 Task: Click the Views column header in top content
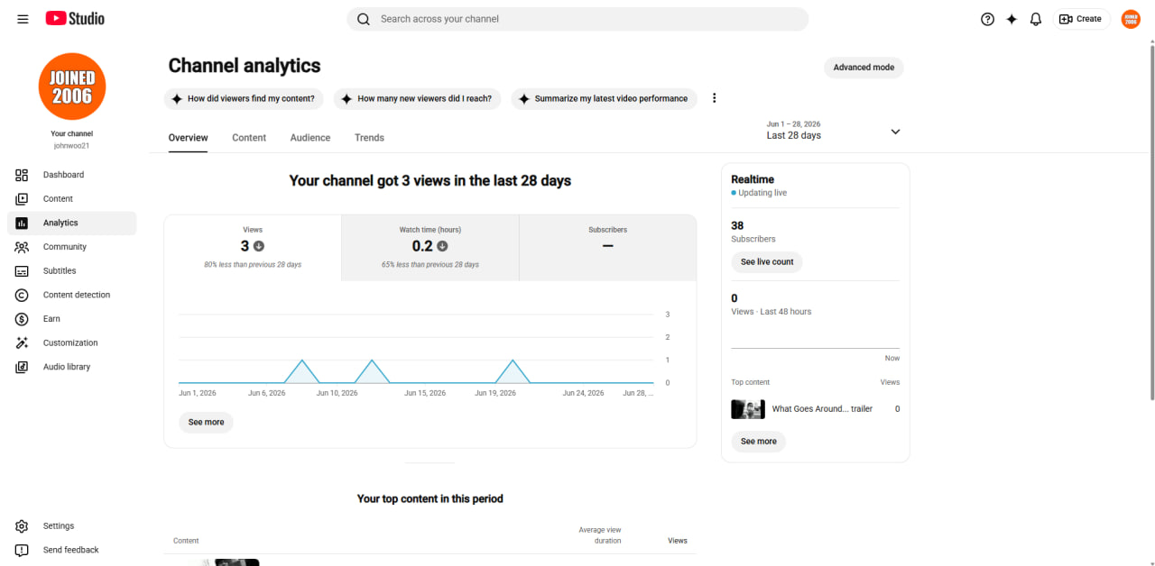(678, 541)
